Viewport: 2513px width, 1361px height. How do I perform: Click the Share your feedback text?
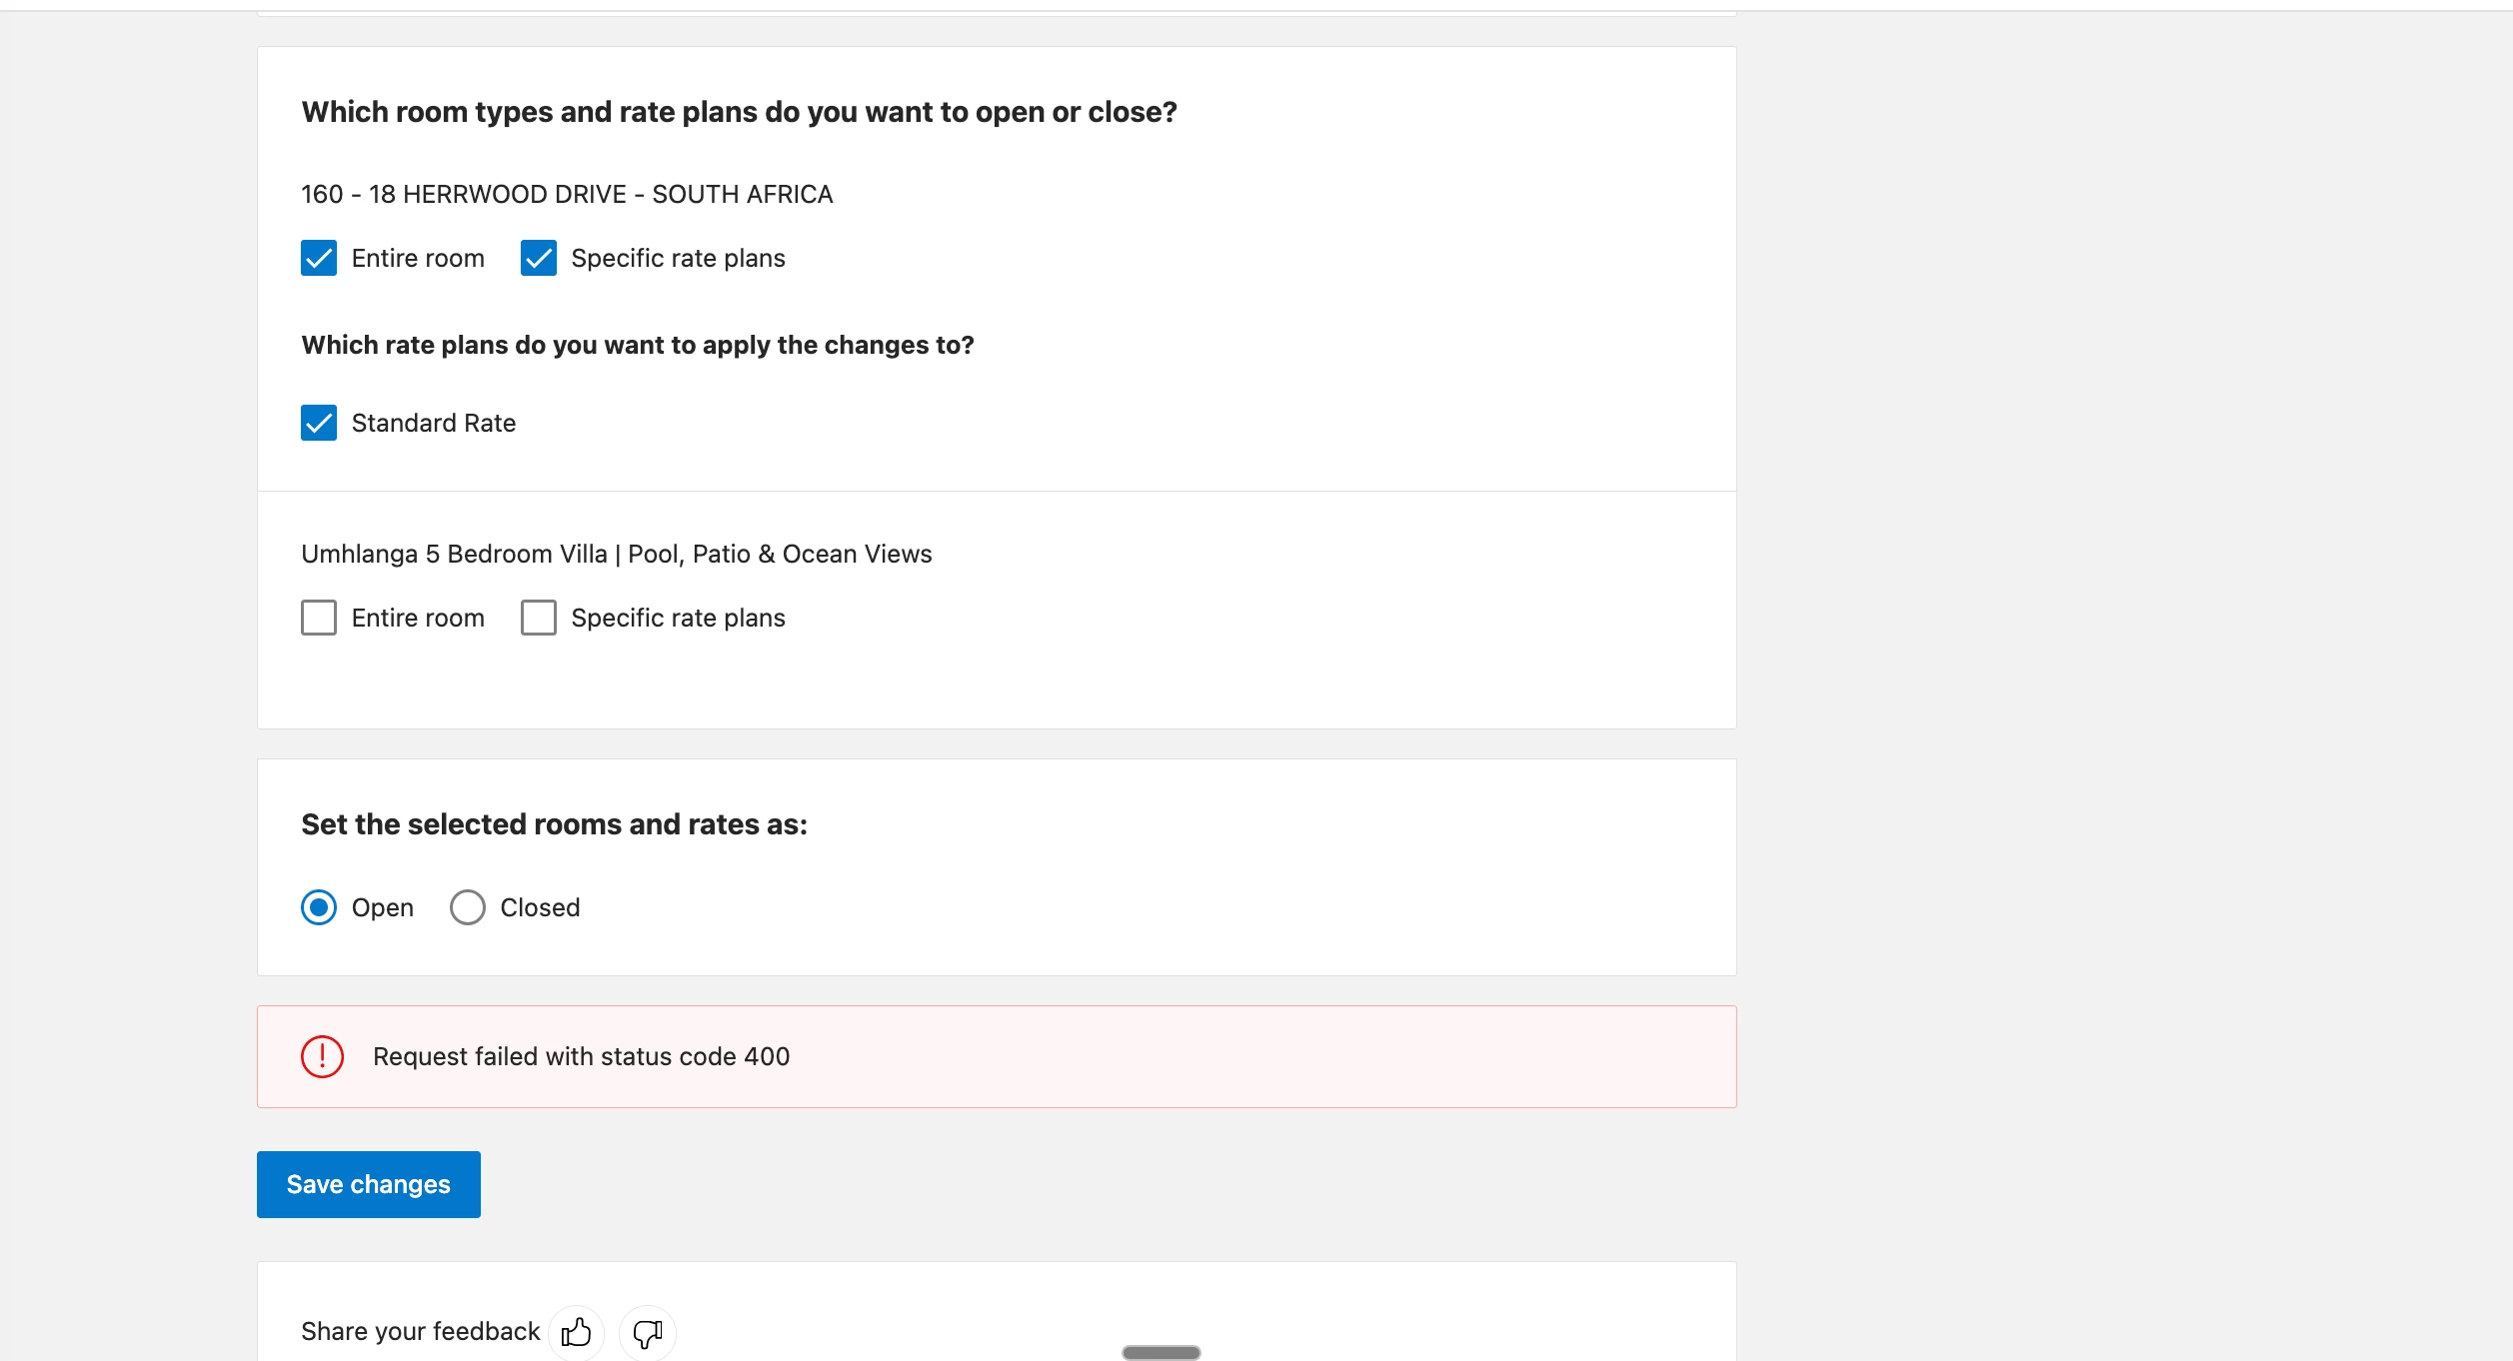click(x=420, y=1331)
